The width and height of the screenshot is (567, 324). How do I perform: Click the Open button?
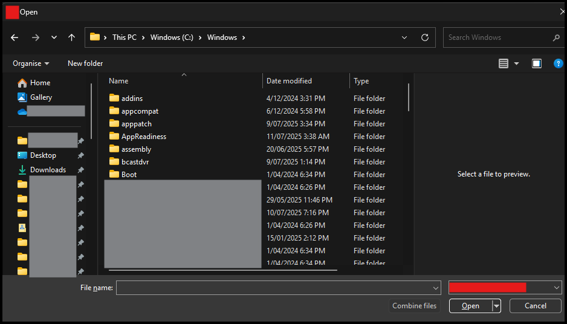click(470, 306)
